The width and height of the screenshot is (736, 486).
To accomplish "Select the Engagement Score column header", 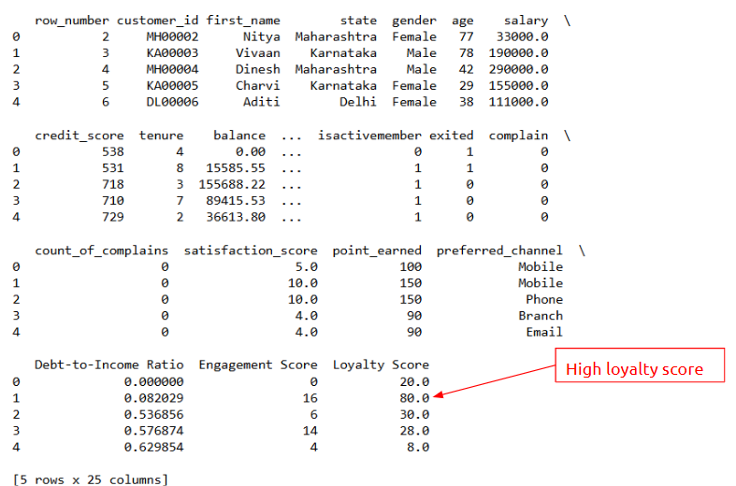I will pos(258,365).
